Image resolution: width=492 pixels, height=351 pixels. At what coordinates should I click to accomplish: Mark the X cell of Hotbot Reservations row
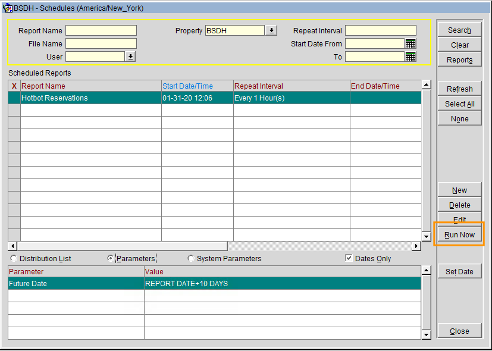[x=14, y=98]
